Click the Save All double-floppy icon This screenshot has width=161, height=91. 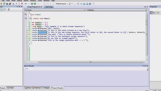coord(10,4)
